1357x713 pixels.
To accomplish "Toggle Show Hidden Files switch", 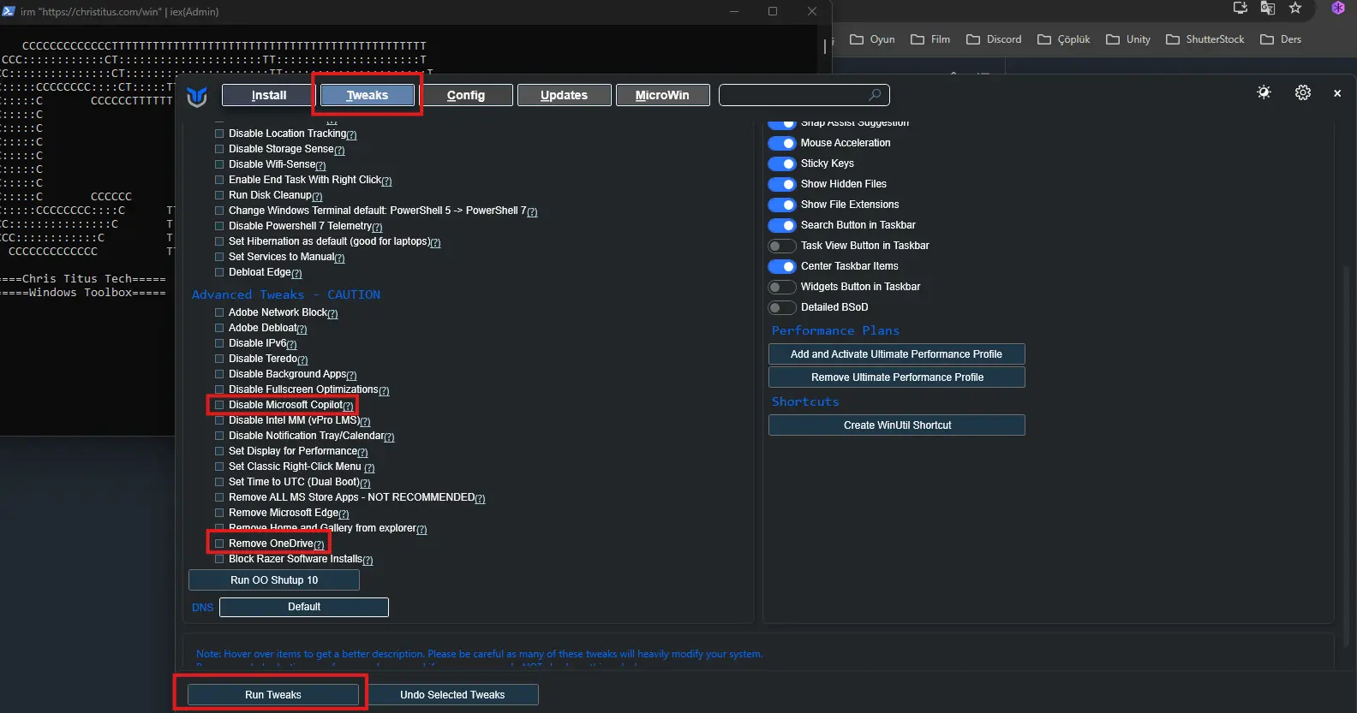I will point(782,184).
